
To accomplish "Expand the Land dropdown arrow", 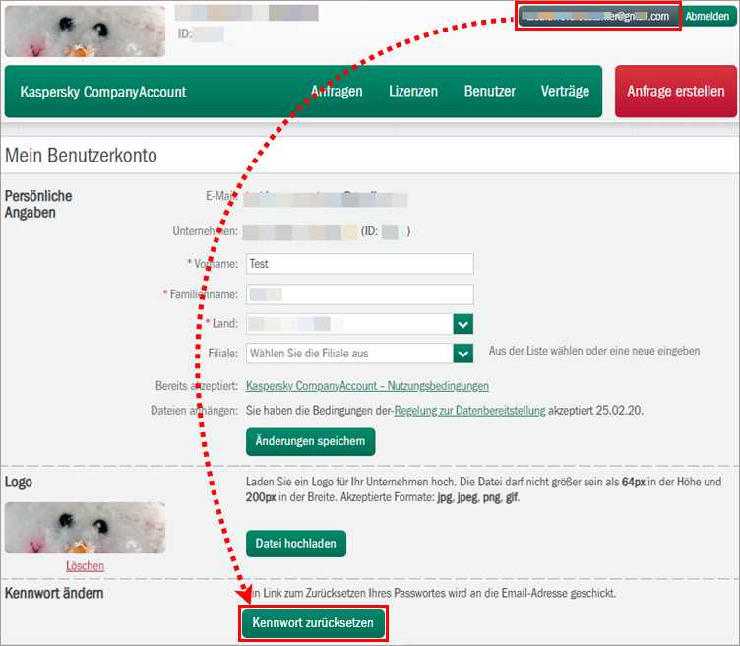I will pos(463,324).
